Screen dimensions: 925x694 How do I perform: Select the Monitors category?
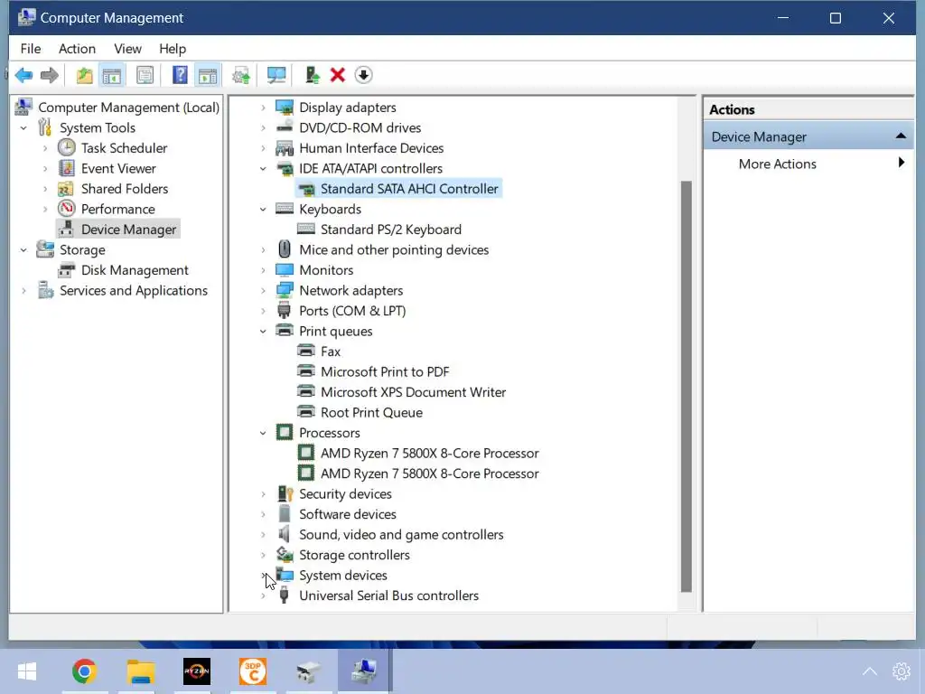point(325,270)
